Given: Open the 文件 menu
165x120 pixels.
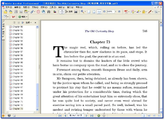Looking at the screenshot, I should coord(9,7).
